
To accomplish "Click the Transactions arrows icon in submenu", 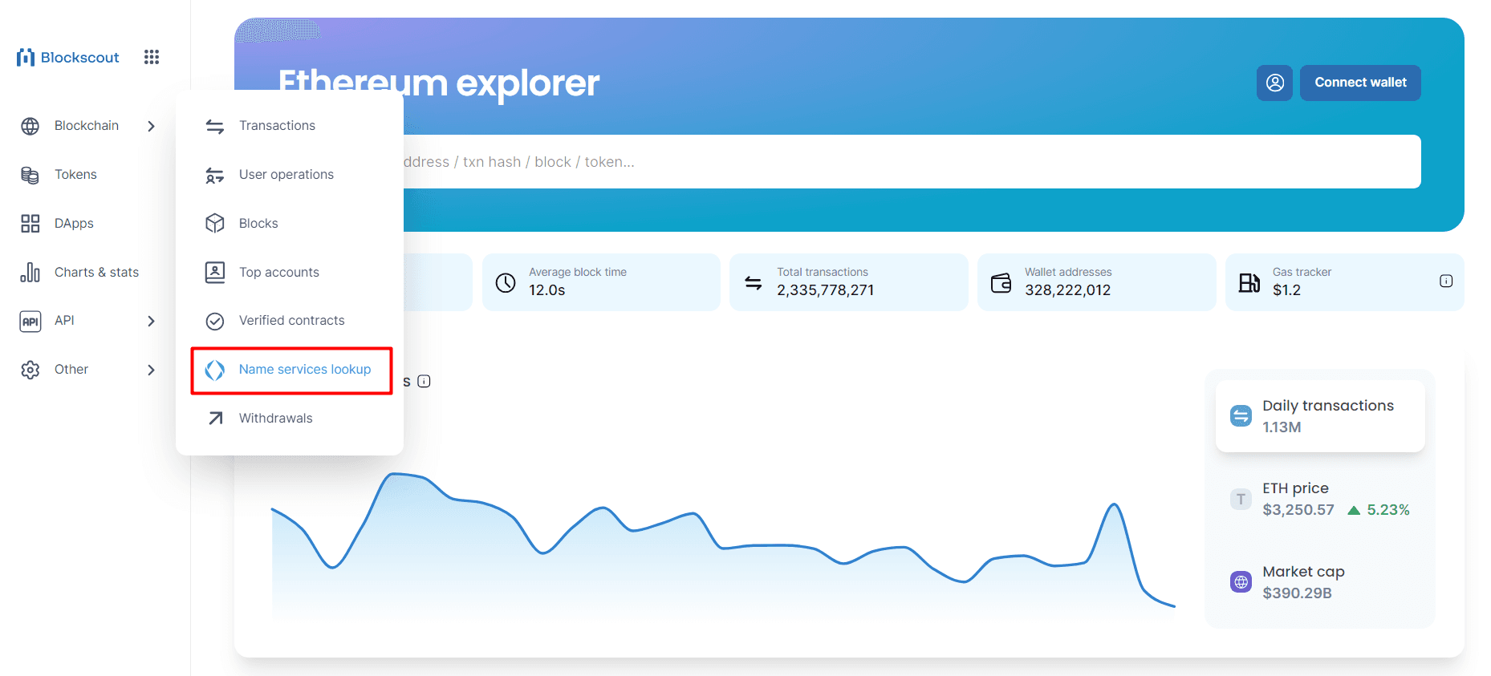I will point(215,126).
